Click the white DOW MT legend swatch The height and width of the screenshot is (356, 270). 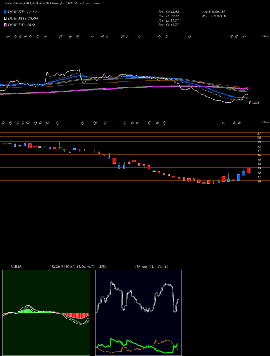(6, 19)
